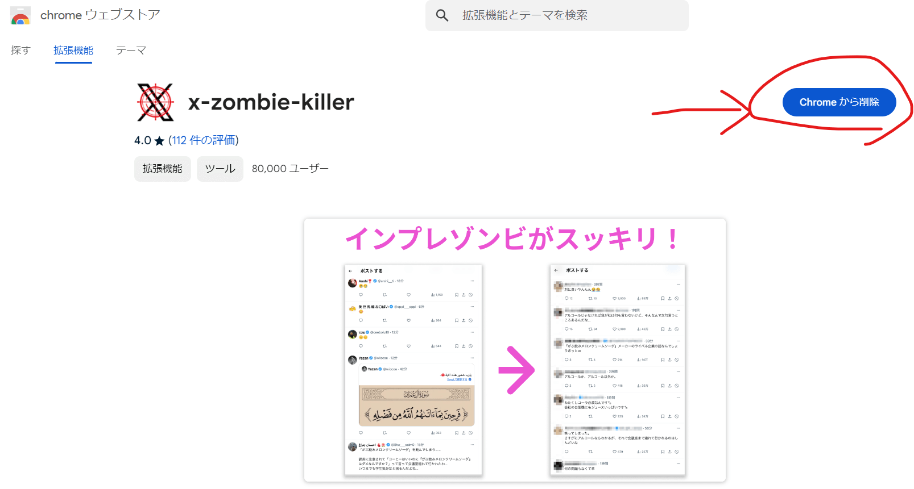Click the star icon beside 4.0 rating
Screen dimensions: 914x489
click(159, 141)
